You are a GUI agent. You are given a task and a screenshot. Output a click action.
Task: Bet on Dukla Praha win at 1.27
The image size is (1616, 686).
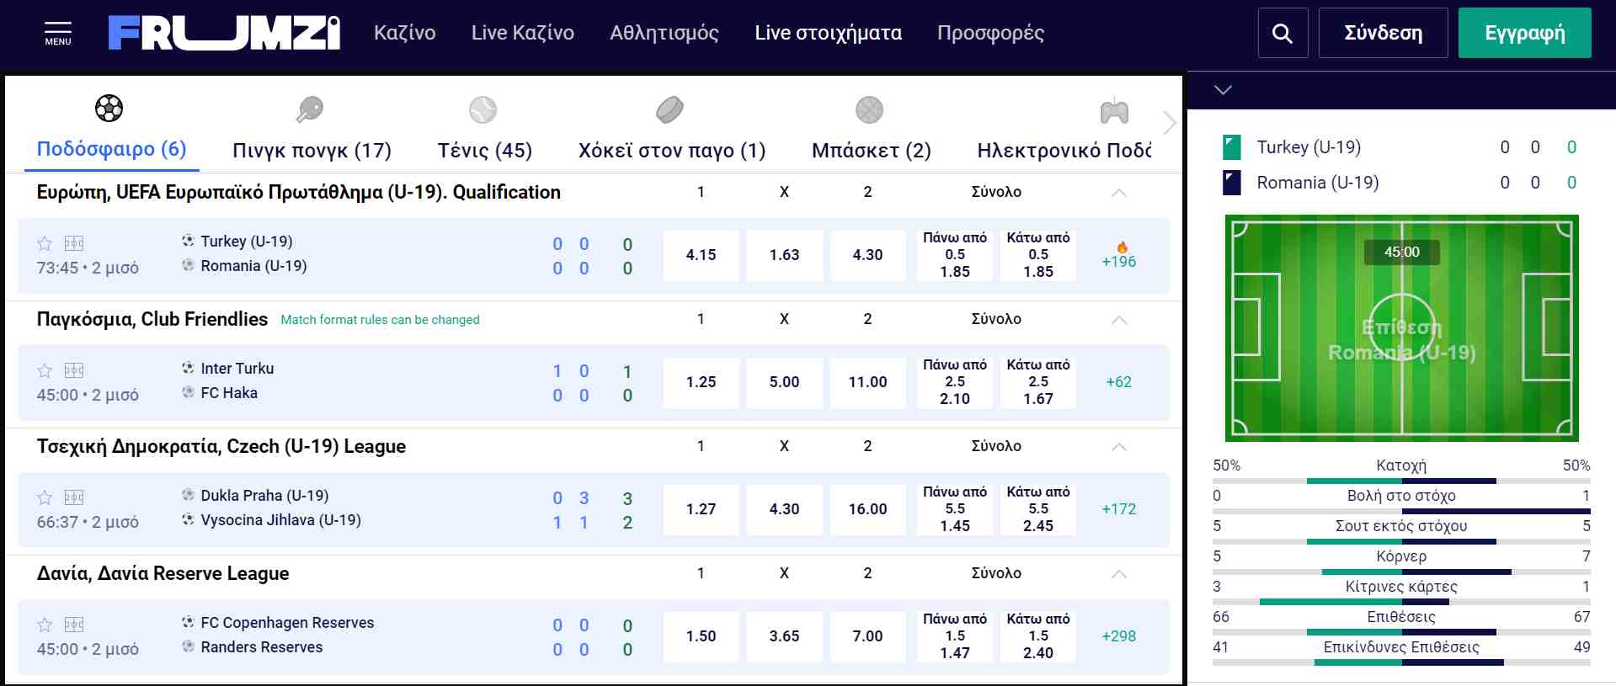pos(701,509)
